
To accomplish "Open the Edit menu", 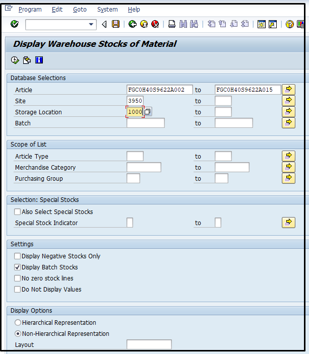I will coord(57,10).
